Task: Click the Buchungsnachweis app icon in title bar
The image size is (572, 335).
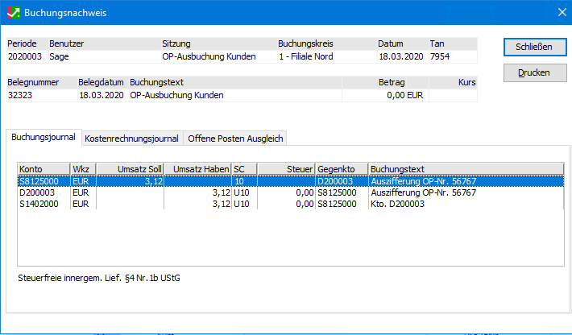Action: point(12,13)
